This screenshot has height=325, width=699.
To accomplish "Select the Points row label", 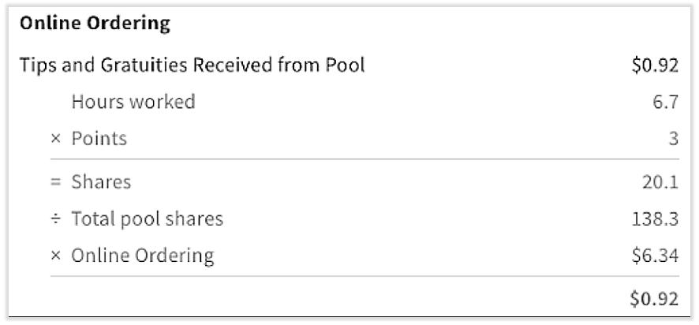I will pos(99,139).
